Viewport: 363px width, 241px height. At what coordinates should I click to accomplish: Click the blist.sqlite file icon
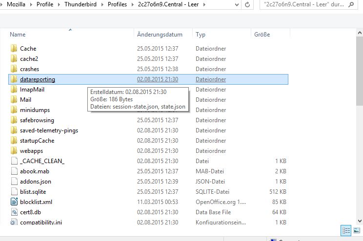14,191
